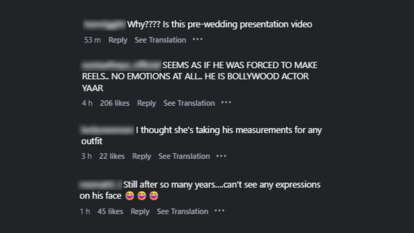The width and height of the screenshot is (414, 233).
Task: Open the profile of the pre-wedding commenter
Action: click(105, 25)
